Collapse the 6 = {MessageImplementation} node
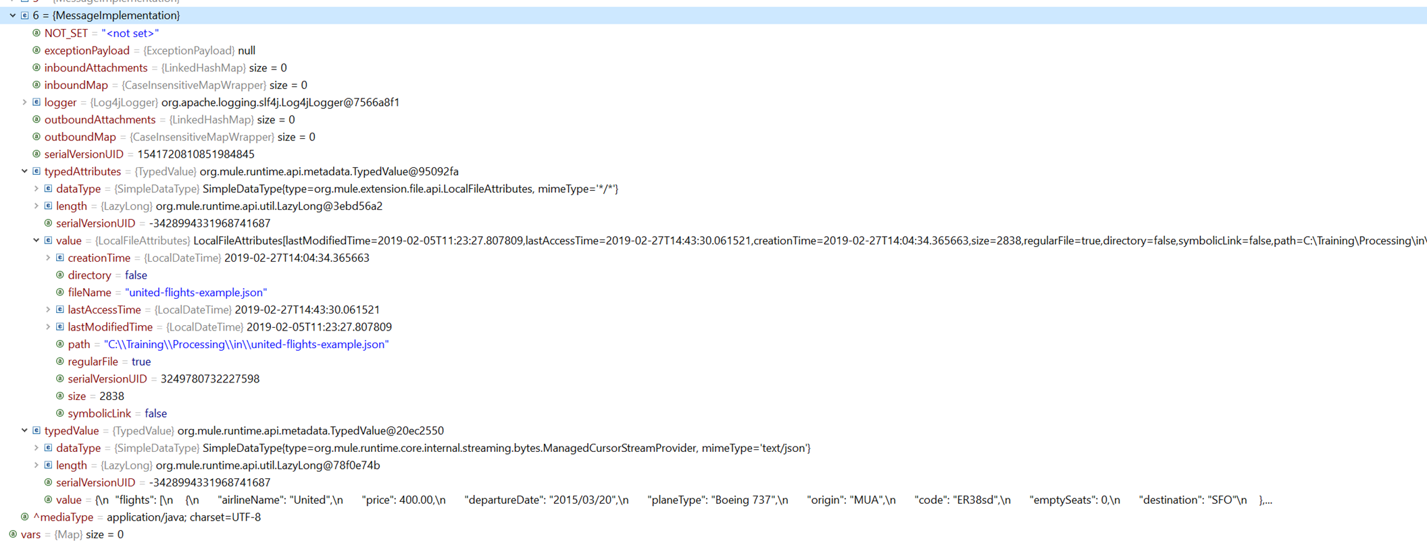This screenshot has height=545, width=1427. tap(13, 16)
